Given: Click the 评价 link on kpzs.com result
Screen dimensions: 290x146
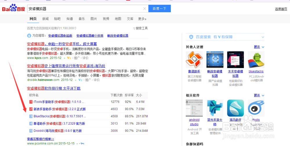Looking at the screenshot, I should [86, 58].
